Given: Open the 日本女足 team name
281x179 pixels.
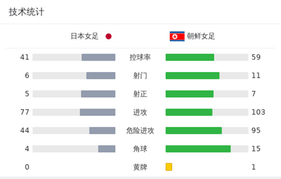Looking at the screenshot, I should (x=85, y=36).
